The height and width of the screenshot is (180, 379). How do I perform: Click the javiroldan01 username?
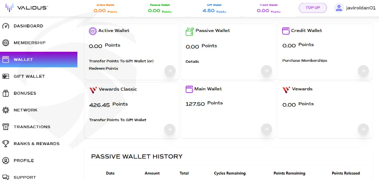(361, 7)
